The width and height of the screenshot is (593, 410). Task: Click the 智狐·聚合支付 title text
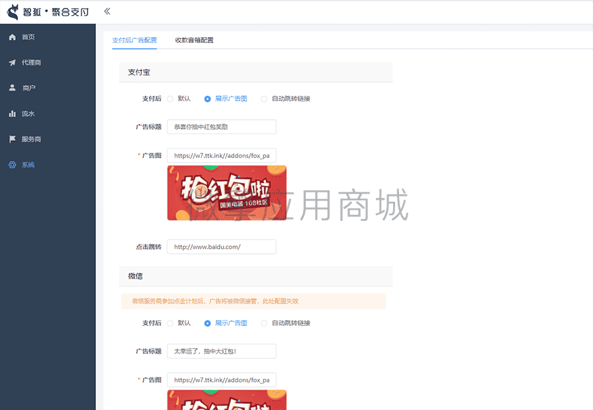click(x=56, y=12)
